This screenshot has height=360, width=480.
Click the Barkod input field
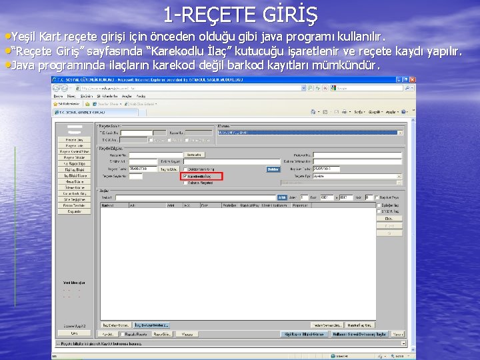click(x=195, y=198)
